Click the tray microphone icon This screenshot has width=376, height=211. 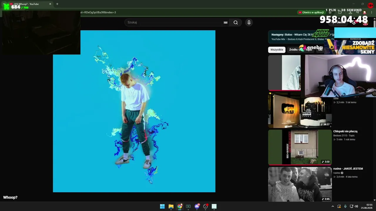click(x=345, y=206)
